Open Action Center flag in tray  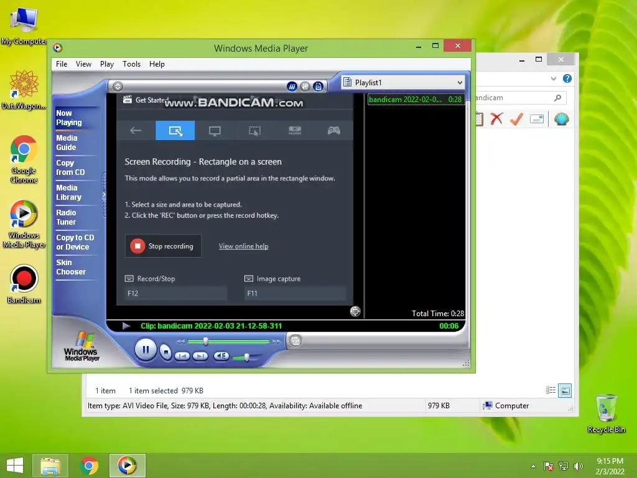click(x=549, y=466)
